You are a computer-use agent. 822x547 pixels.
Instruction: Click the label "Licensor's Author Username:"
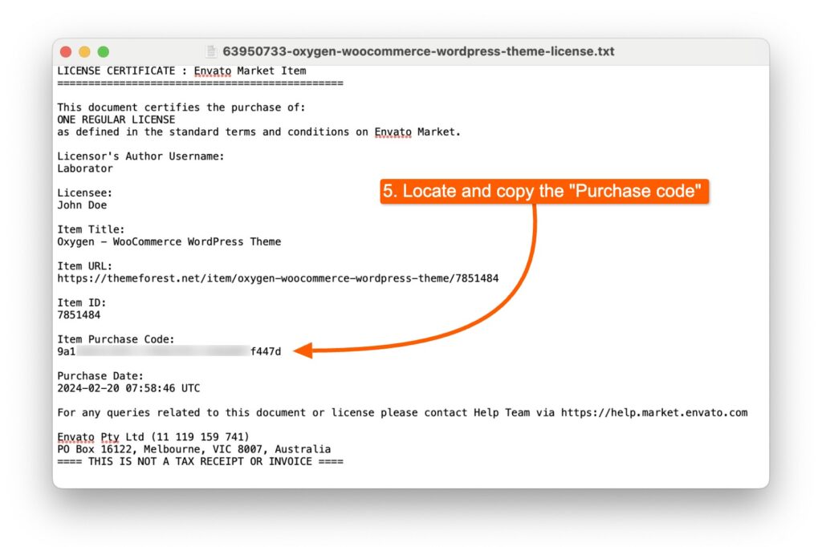[x=140, y=156]
